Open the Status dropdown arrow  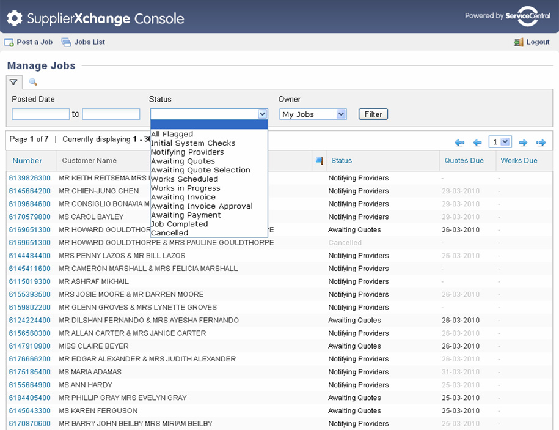coord(262,114)
